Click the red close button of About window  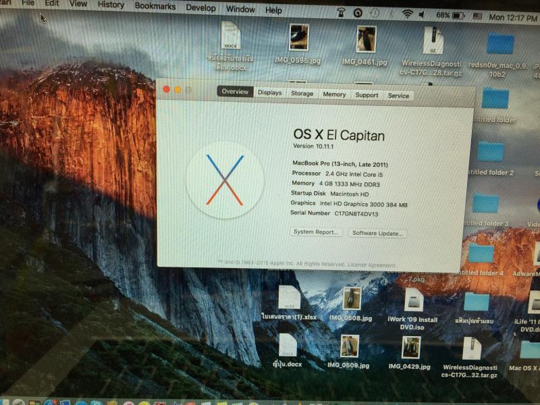coord(166,89)
